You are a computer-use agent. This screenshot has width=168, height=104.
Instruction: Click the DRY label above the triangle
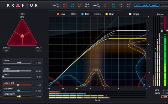(x=22, y=17)
